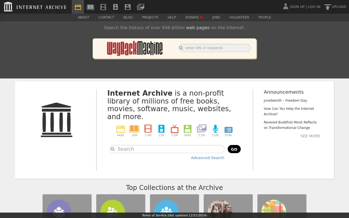Click the UPLOAD text link
Viewport: 349px width, 218px height.
coord(339,7)
